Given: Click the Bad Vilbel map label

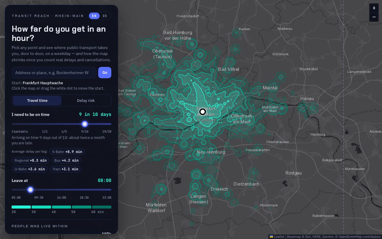Looking at the screenshot, I should (x=229, y=69).
